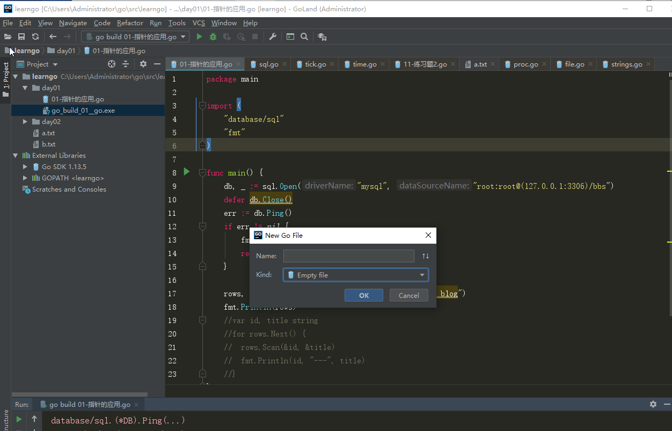
Task: Open the Kind dropdown showing Empty file
Action: 356,275
